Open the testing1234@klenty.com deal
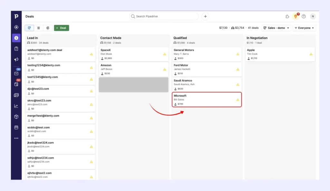330x191 pixels. (60, 68)
